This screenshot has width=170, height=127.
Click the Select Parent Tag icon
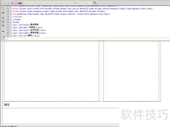coord(3,31)
